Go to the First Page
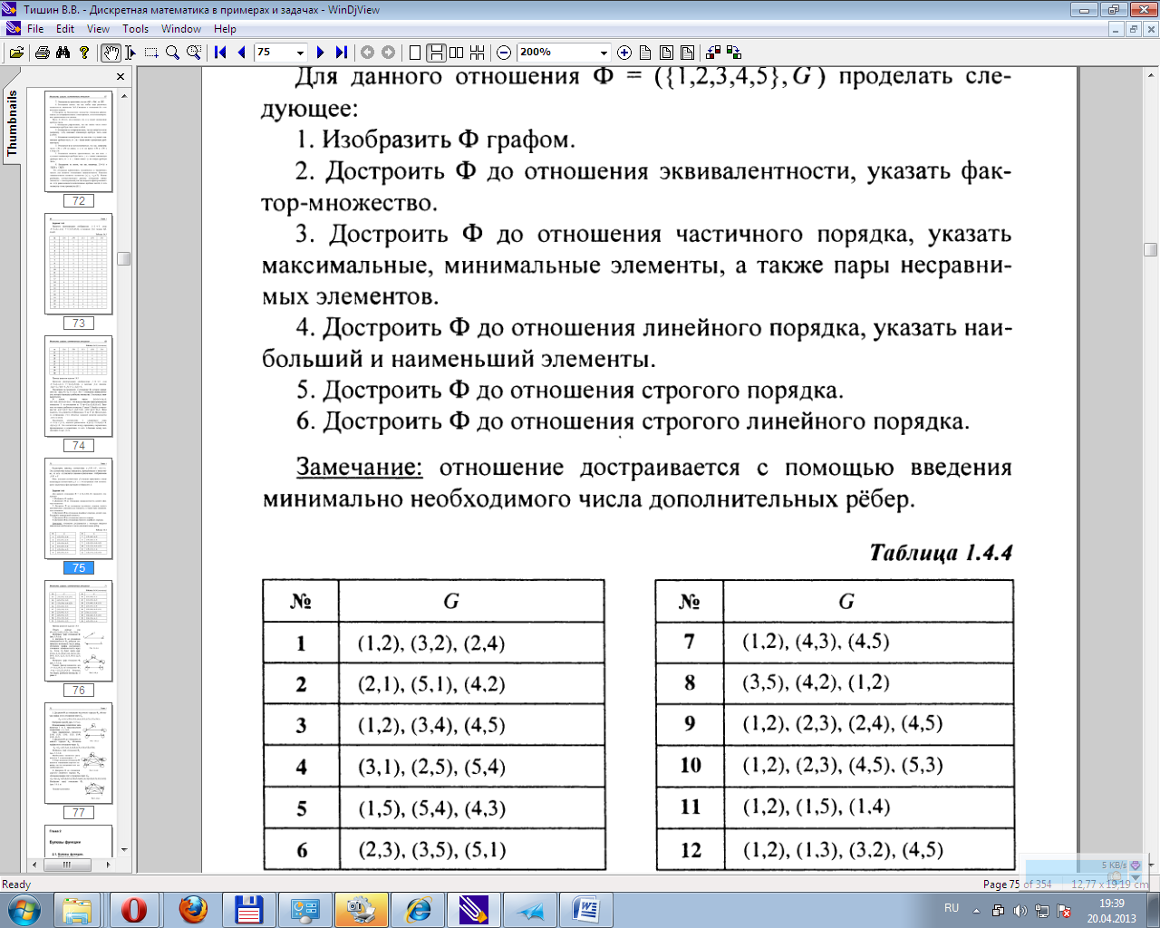 pyautogui.click(x=220, y=53)
